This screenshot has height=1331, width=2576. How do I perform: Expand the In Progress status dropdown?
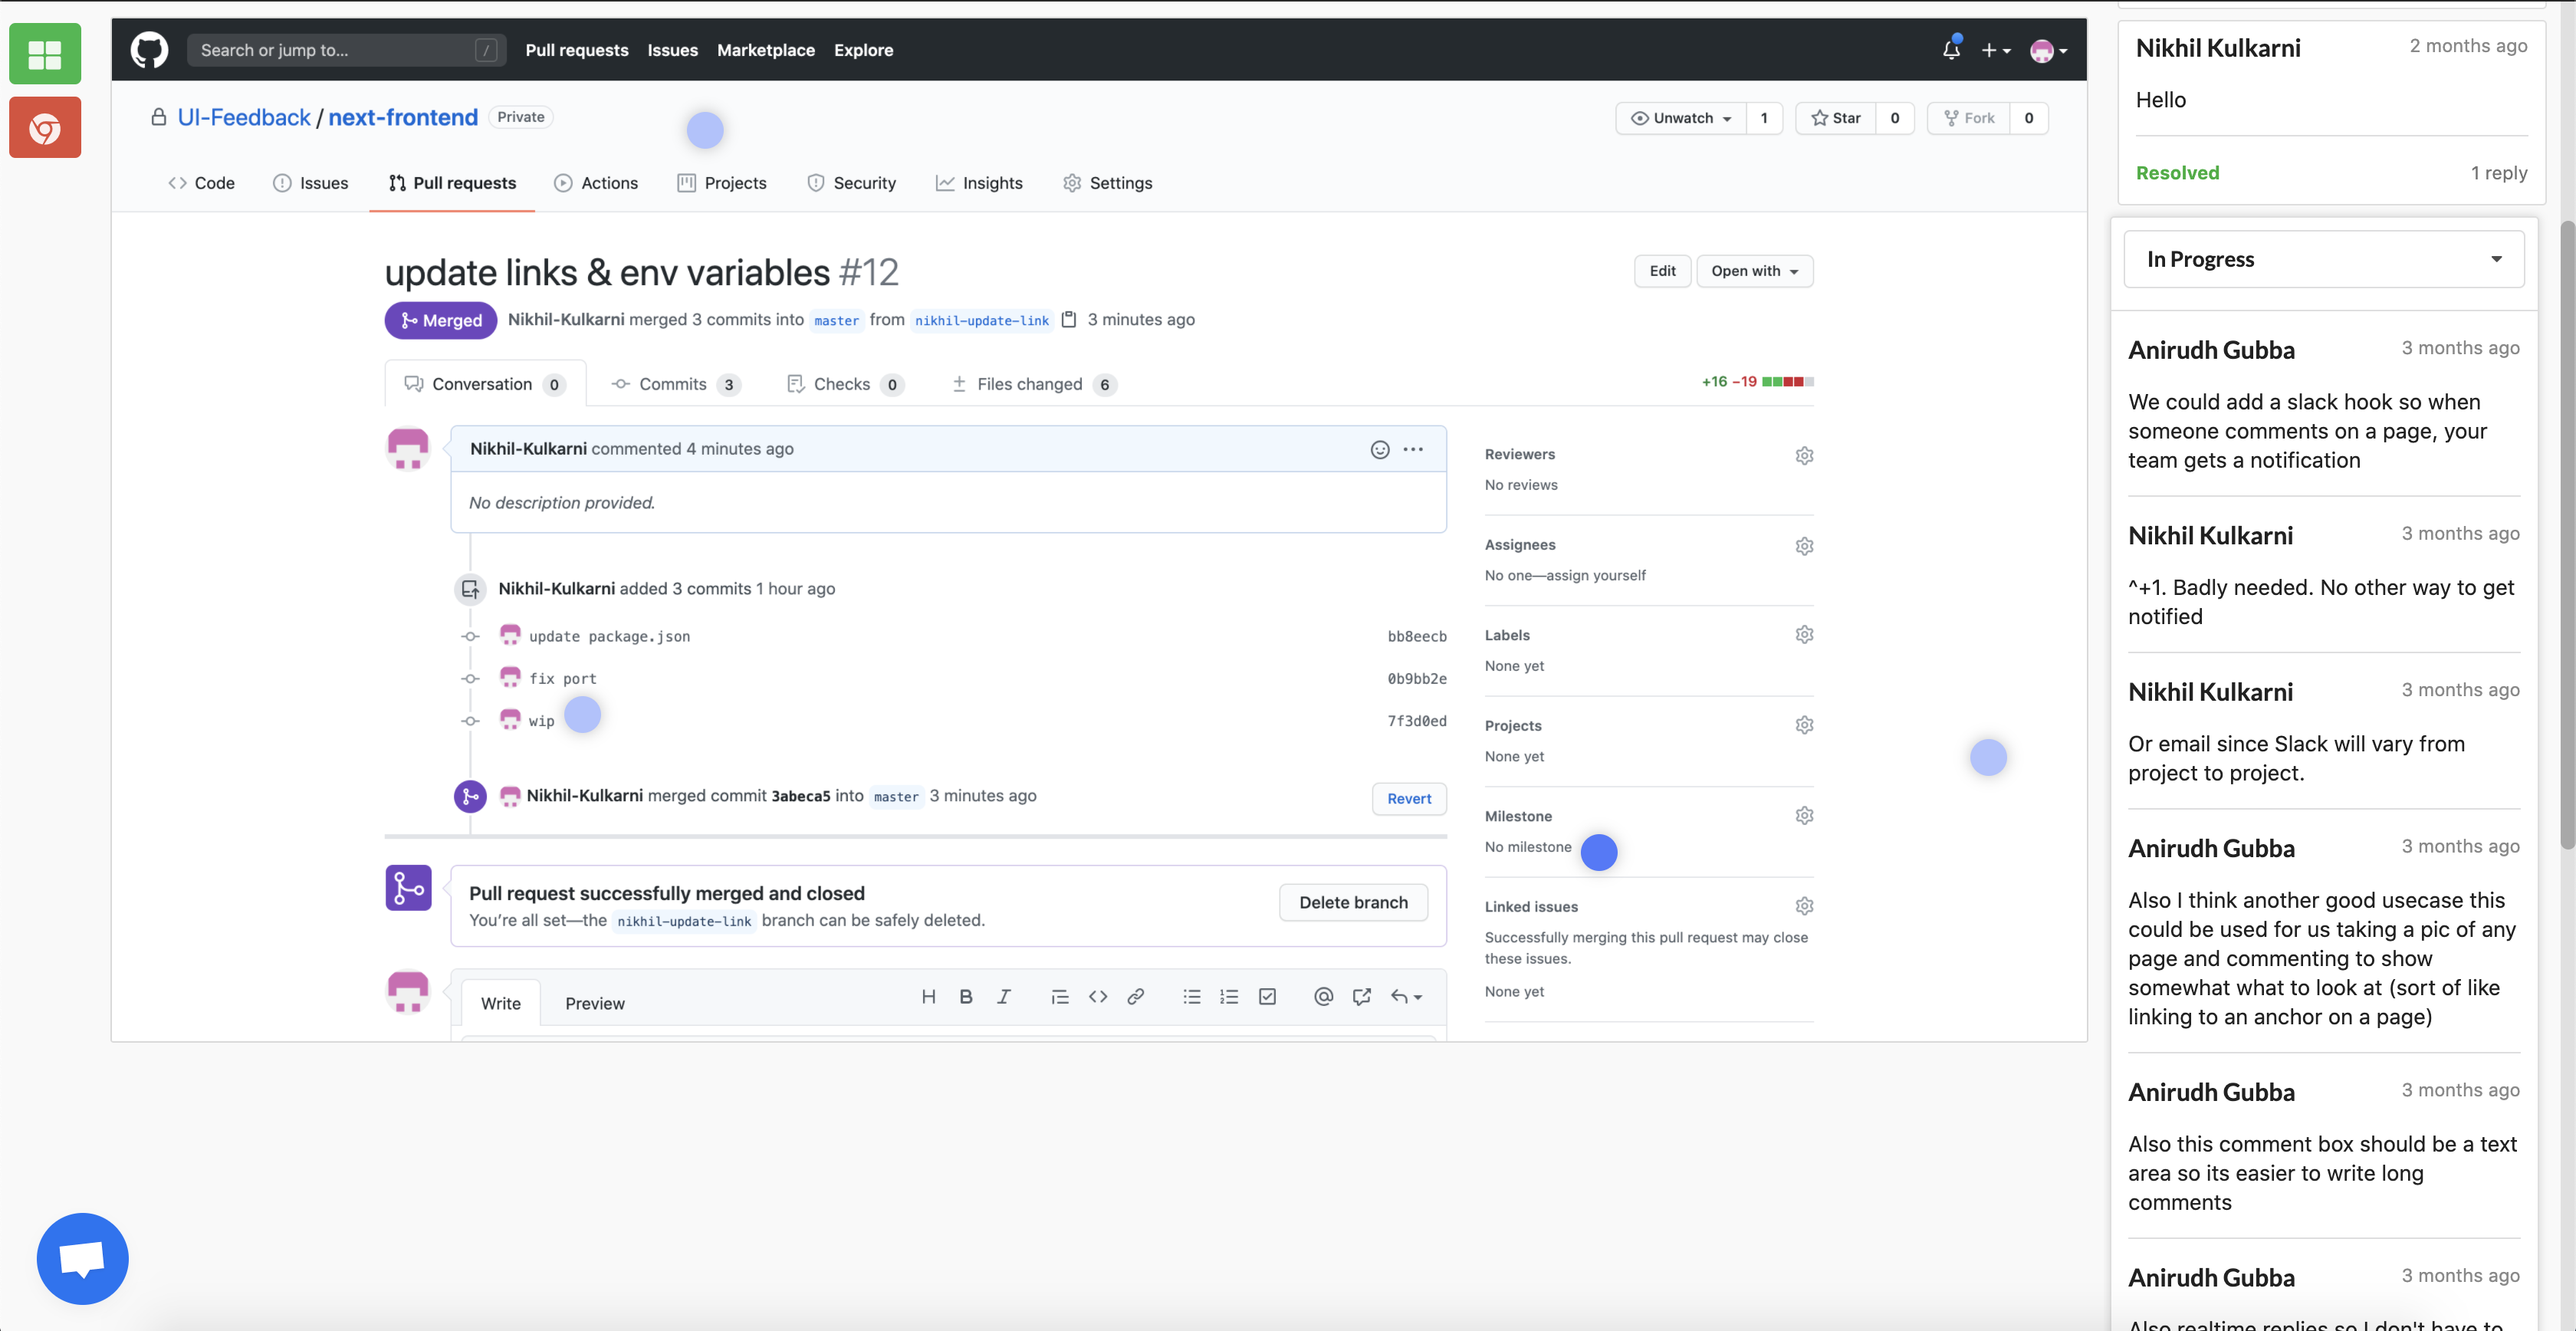pyautogui.click(x=2323, y=260)
